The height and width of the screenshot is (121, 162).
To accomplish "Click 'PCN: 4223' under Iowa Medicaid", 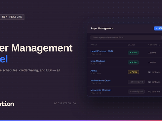I will [96, 64].
